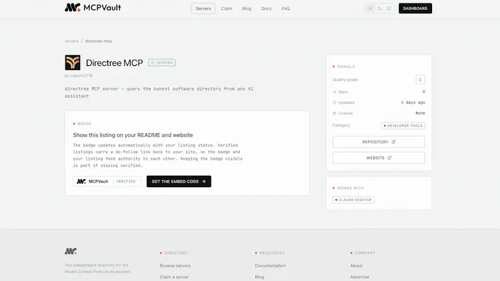The image size is (500, 281).
Task: Open the REPOSITORY external link button
Action: click(379, 142)
